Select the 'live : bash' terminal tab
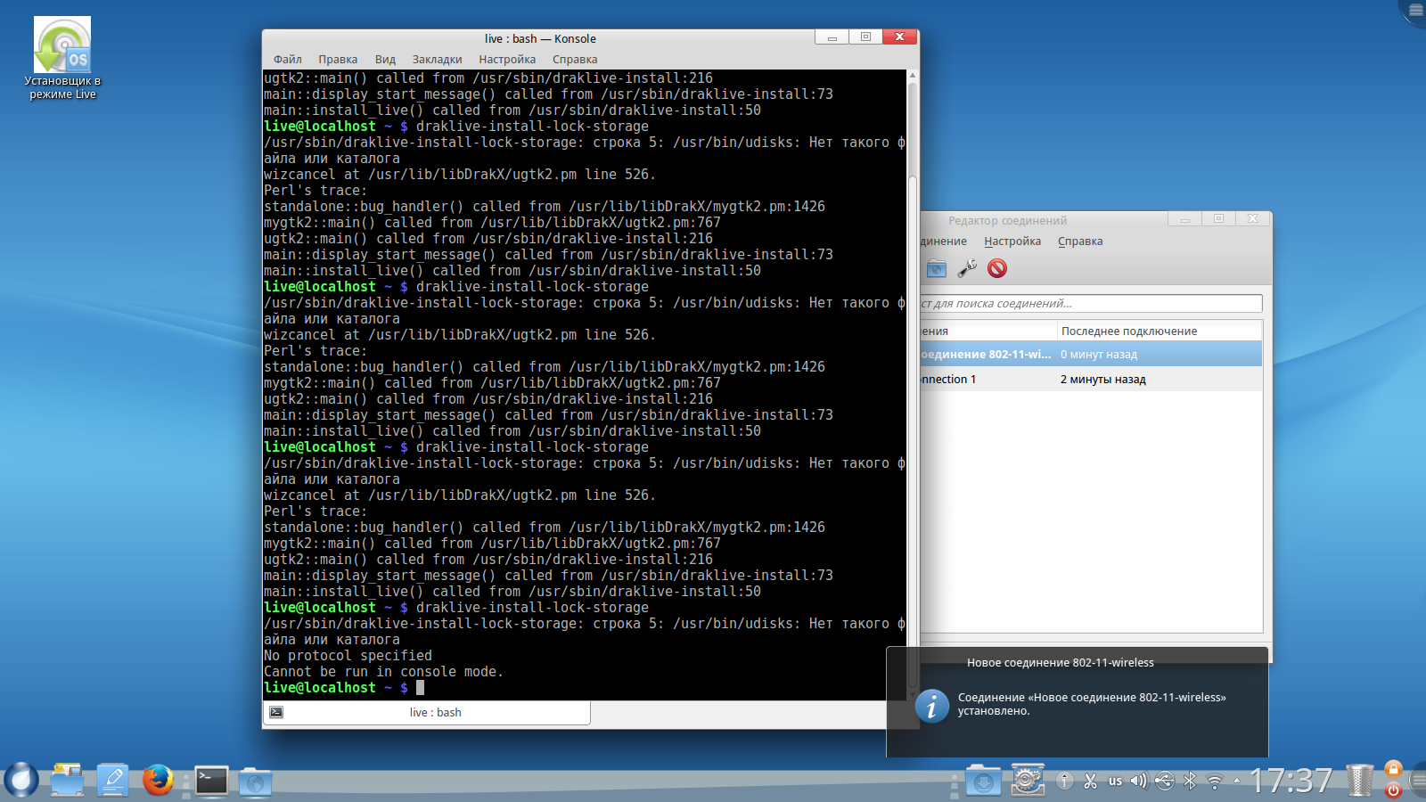The height and width of the screenshot is (802, 1426). (435, 713)
